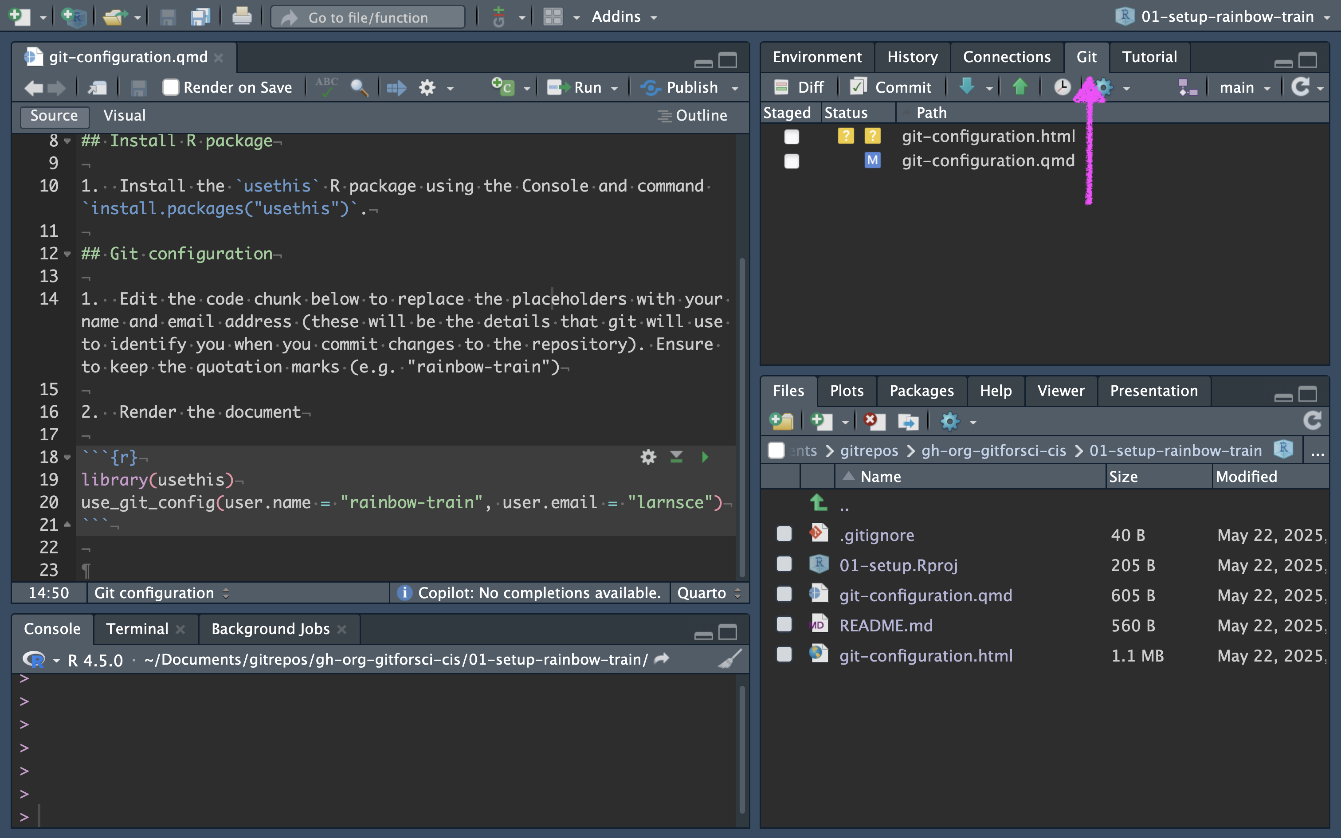The width and height of the screenshot is (1341, 838).
Task: Toggle the Outline button
Action: 692,115
